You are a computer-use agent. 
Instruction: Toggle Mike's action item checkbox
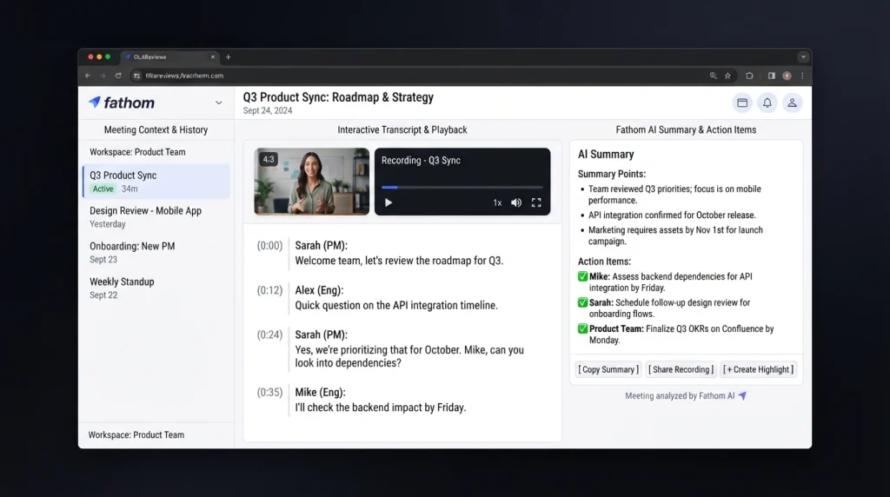tap(582, 276)
